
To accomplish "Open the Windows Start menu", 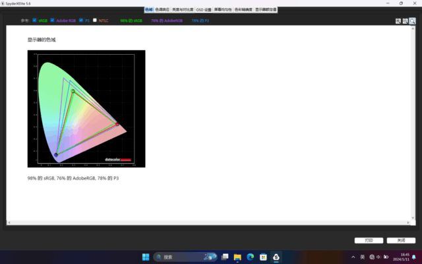I will tap(145, 257).
